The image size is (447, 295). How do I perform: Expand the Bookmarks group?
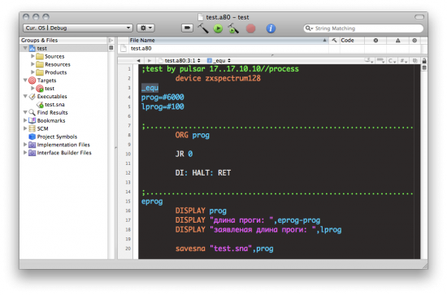click(25, 120)
